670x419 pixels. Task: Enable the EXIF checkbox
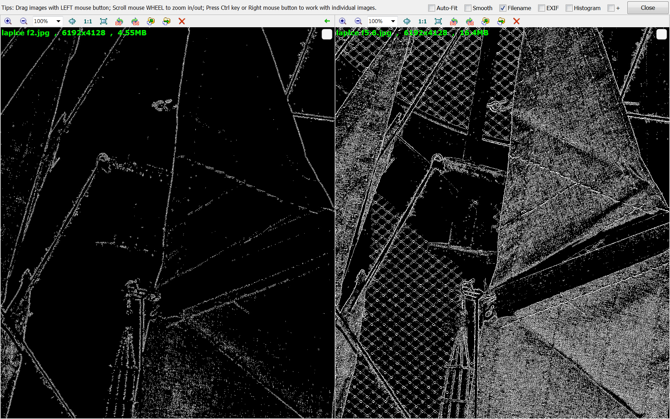pyautogui.click(x=542, y=8)
